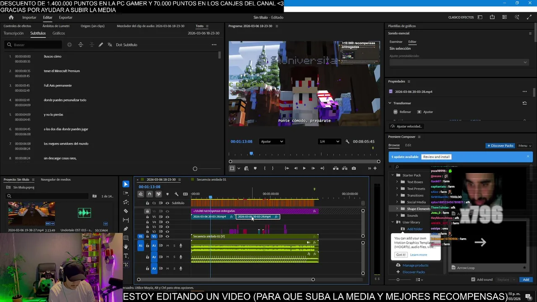Open Premiere Composer Menu dropdown
The image size is (537, 302).
point(524,146)
